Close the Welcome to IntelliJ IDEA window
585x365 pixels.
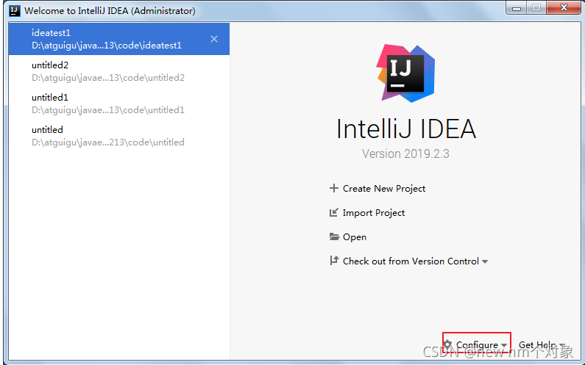click(564, 7)
